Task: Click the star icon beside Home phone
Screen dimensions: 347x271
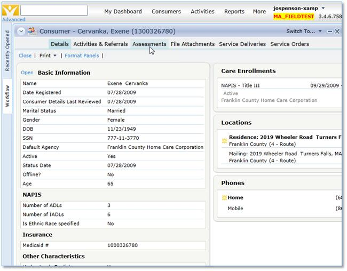Action: 225,198
